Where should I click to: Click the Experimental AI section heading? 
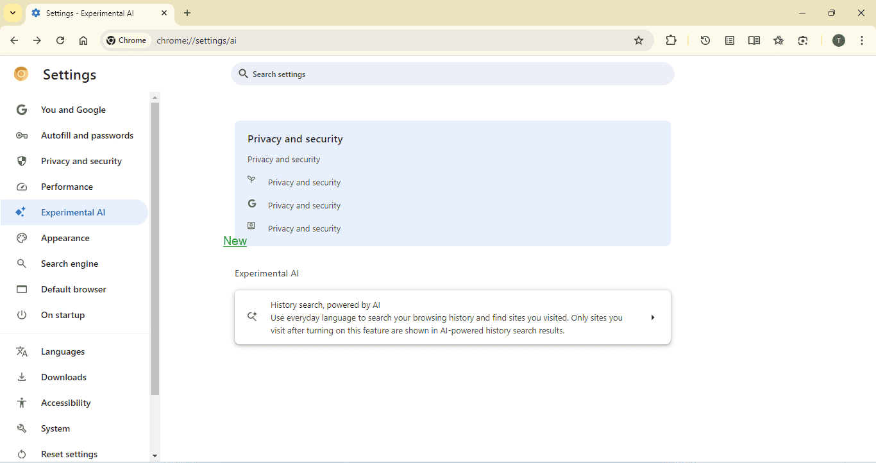pos(267,273)
